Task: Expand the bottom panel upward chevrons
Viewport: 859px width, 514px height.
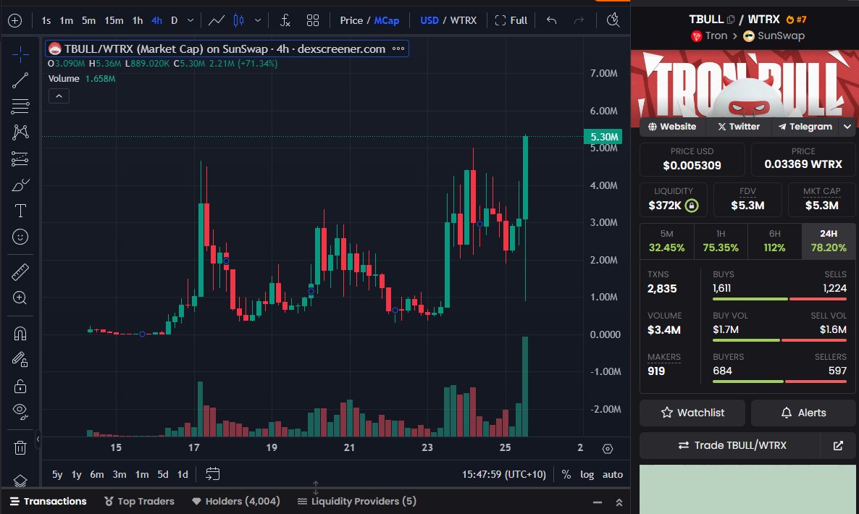Action: (x=619, y=502)
